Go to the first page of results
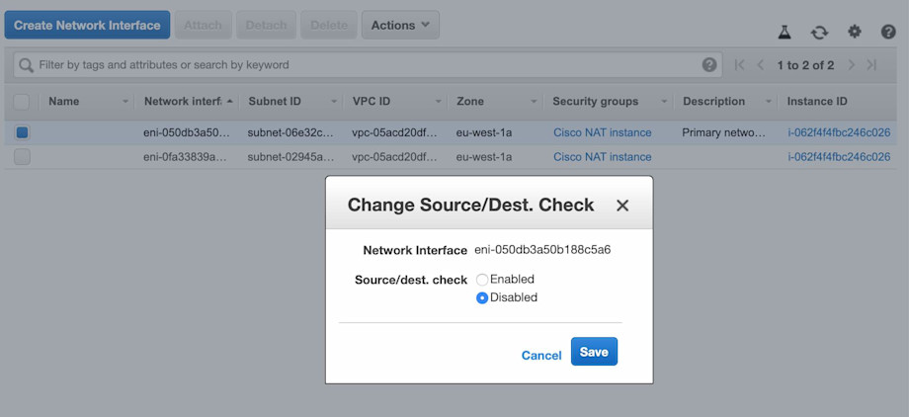Viewport: 909px width, 417px height. 739,65
